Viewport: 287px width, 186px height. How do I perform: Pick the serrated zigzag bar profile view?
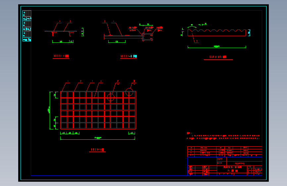pos(217,32)
